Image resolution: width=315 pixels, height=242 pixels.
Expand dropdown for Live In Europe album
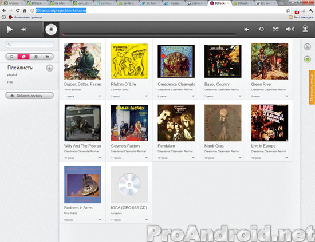pos(287,158)
